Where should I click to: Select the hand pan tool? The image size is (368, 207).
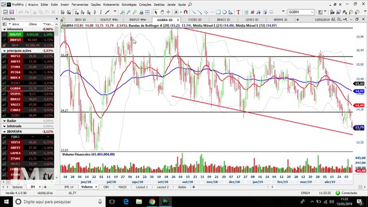tap(162, 12)
